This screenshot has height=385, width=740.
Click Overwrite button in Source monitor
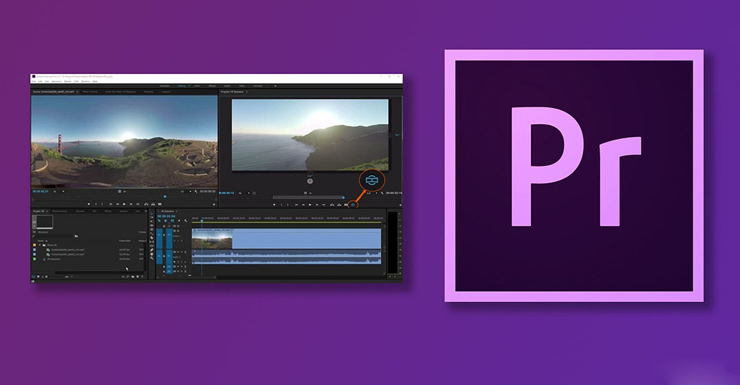(x=153, y=204)
